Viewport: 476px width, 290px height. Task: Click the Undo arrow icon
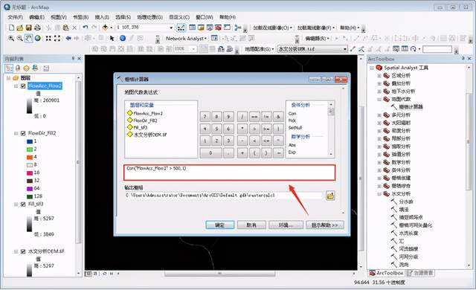[x=86, y=28]
